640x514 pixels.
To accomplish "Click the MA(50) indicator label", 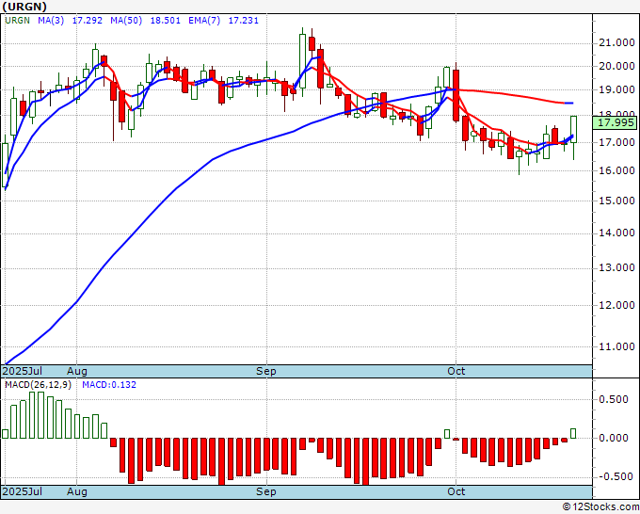I will click(126, 21).
